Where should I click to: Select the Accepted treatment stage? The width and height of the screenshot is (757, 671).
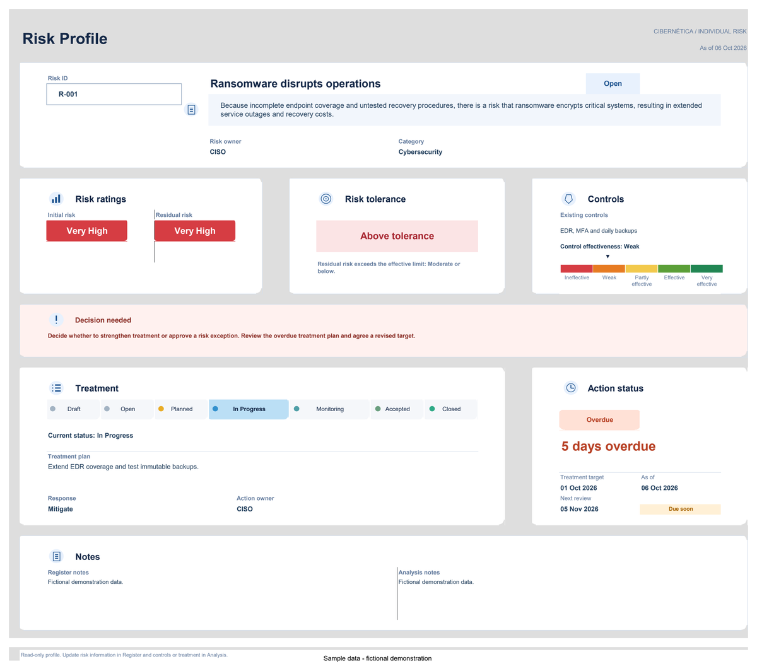coord(397,409)
